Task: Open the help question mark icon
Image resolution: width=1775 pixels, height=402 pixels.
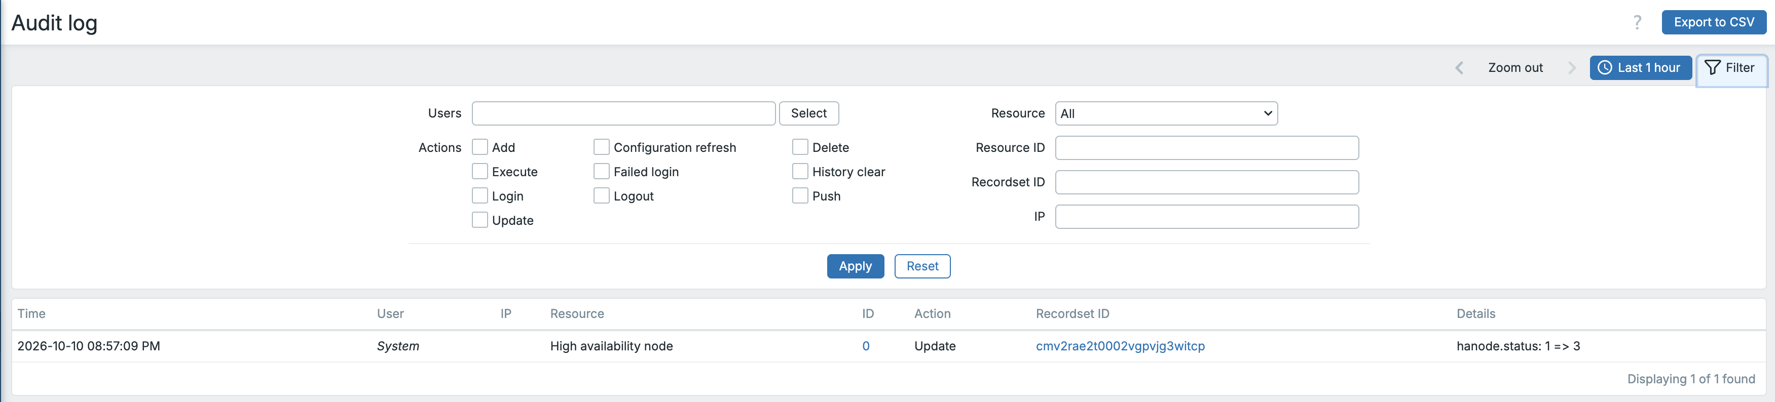Action: coord(1637,22)
